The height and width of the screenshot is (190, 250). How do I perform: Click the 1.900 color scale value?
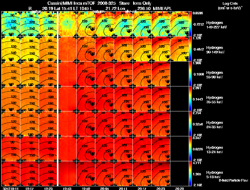pos(197,63)
